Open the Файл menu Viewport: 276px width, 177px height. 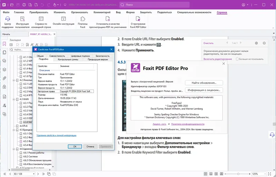pos(6,12)
